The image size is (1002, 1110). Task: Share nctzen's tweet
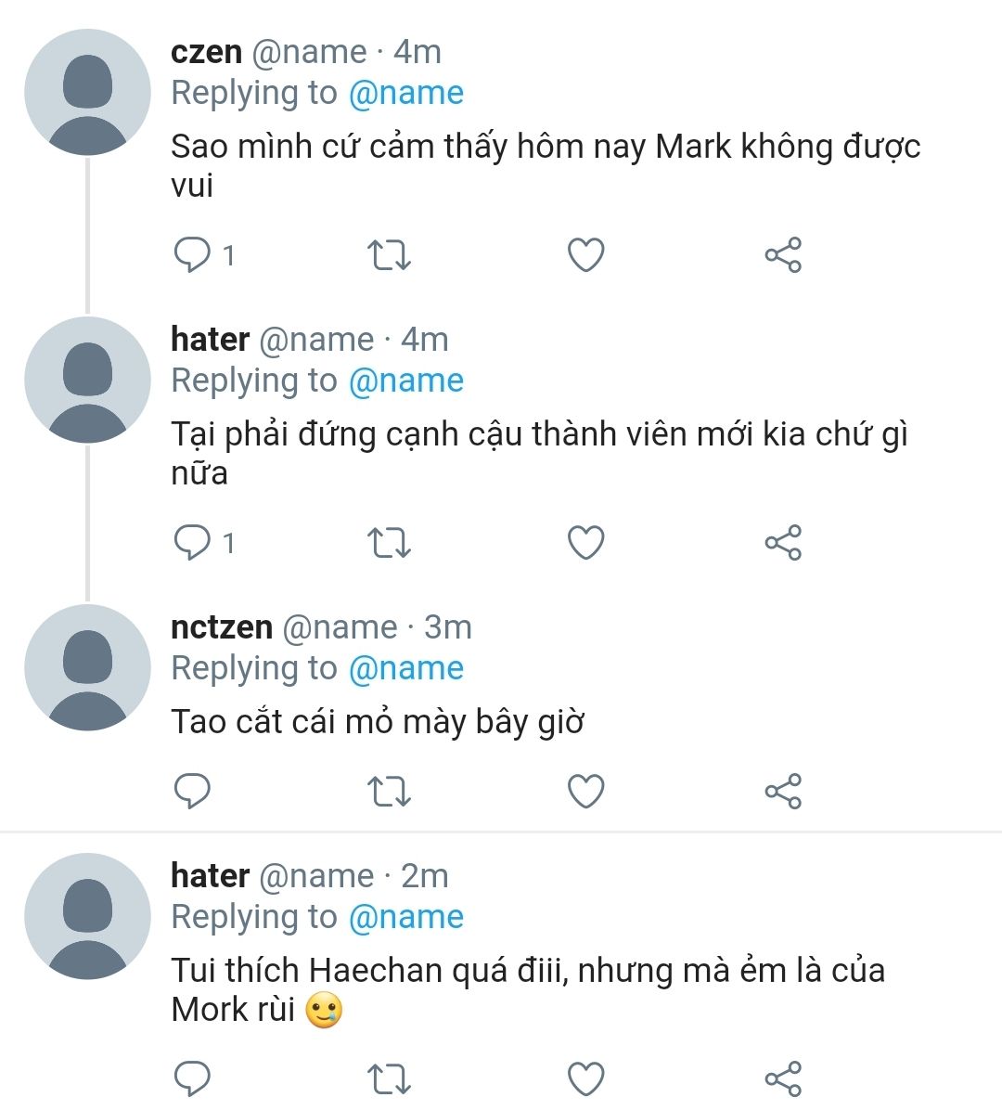coord(783,791)
